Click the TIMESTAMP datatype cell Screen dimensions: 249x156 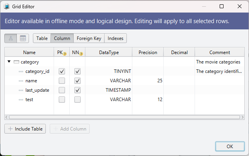click(x=118, y=90)
